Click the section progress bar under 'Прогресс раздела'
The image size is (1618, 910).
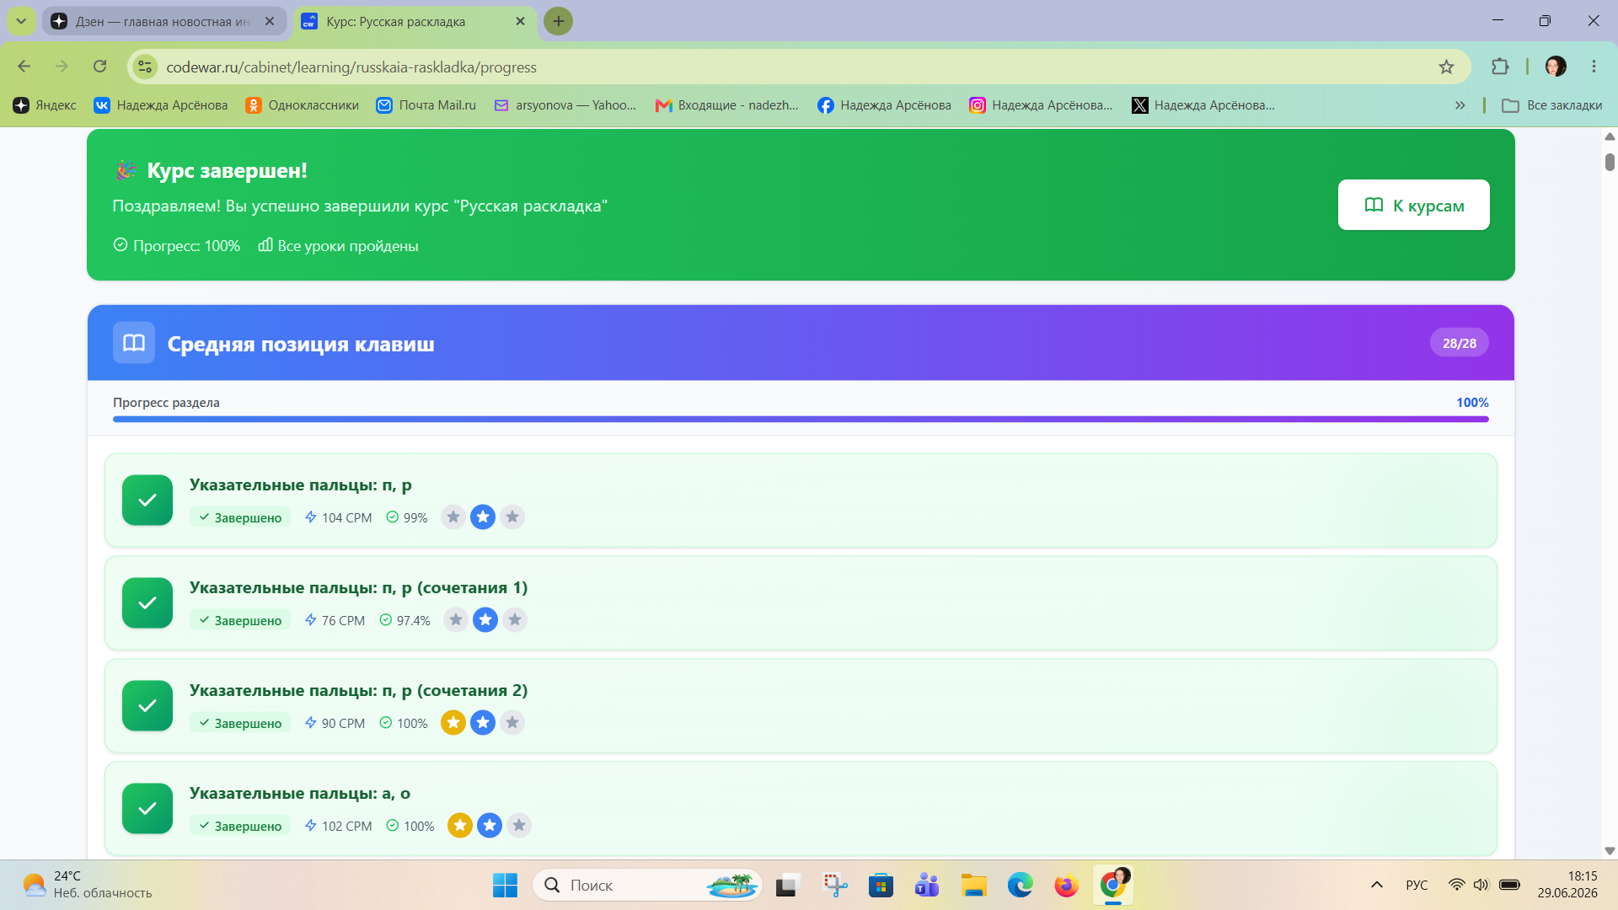click(801, 419)
